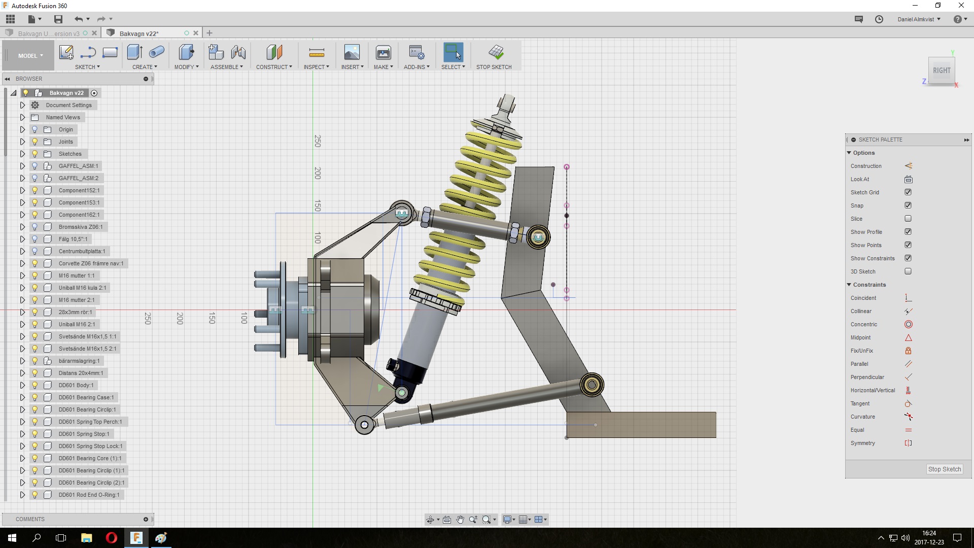Click the Insert image icon

(352, 52)
